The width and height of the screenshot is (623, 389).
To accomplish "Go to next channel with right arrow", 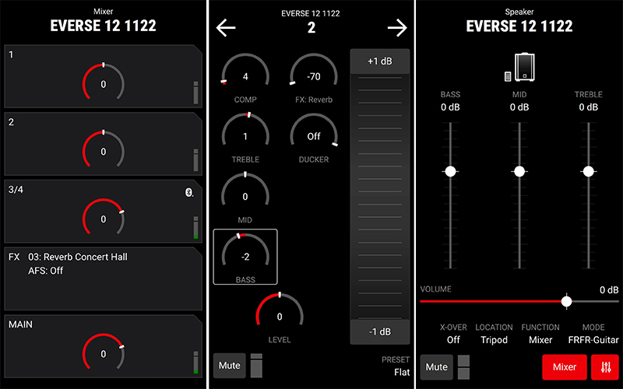I will 397,28.
